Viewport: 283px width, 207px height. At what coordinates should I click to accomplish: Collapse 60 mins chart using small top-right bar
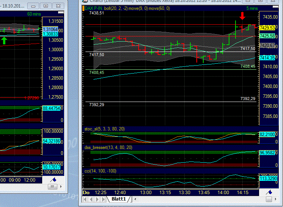61,13
